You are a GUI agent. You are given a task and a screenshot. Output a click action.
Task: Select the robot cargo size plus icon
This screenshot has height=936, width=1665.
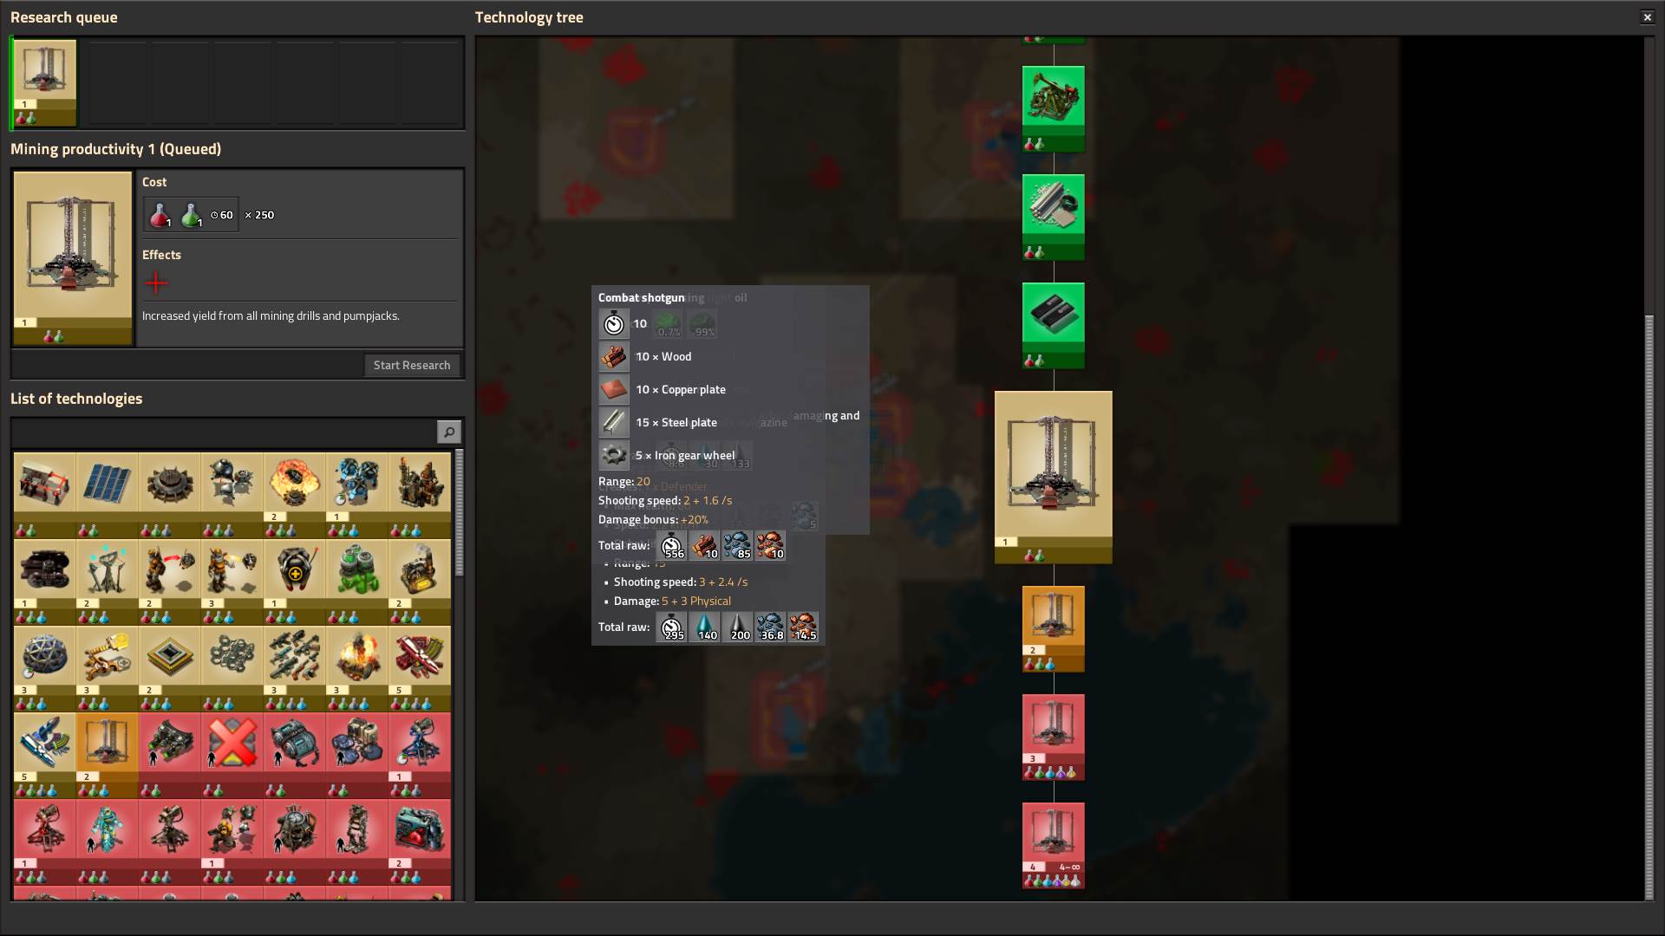tap(295, 581)
